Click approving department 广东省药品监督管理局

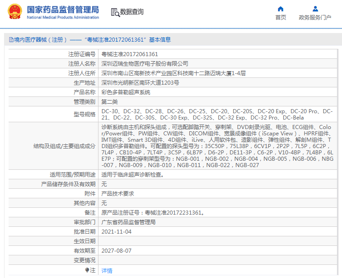point(128,222)
